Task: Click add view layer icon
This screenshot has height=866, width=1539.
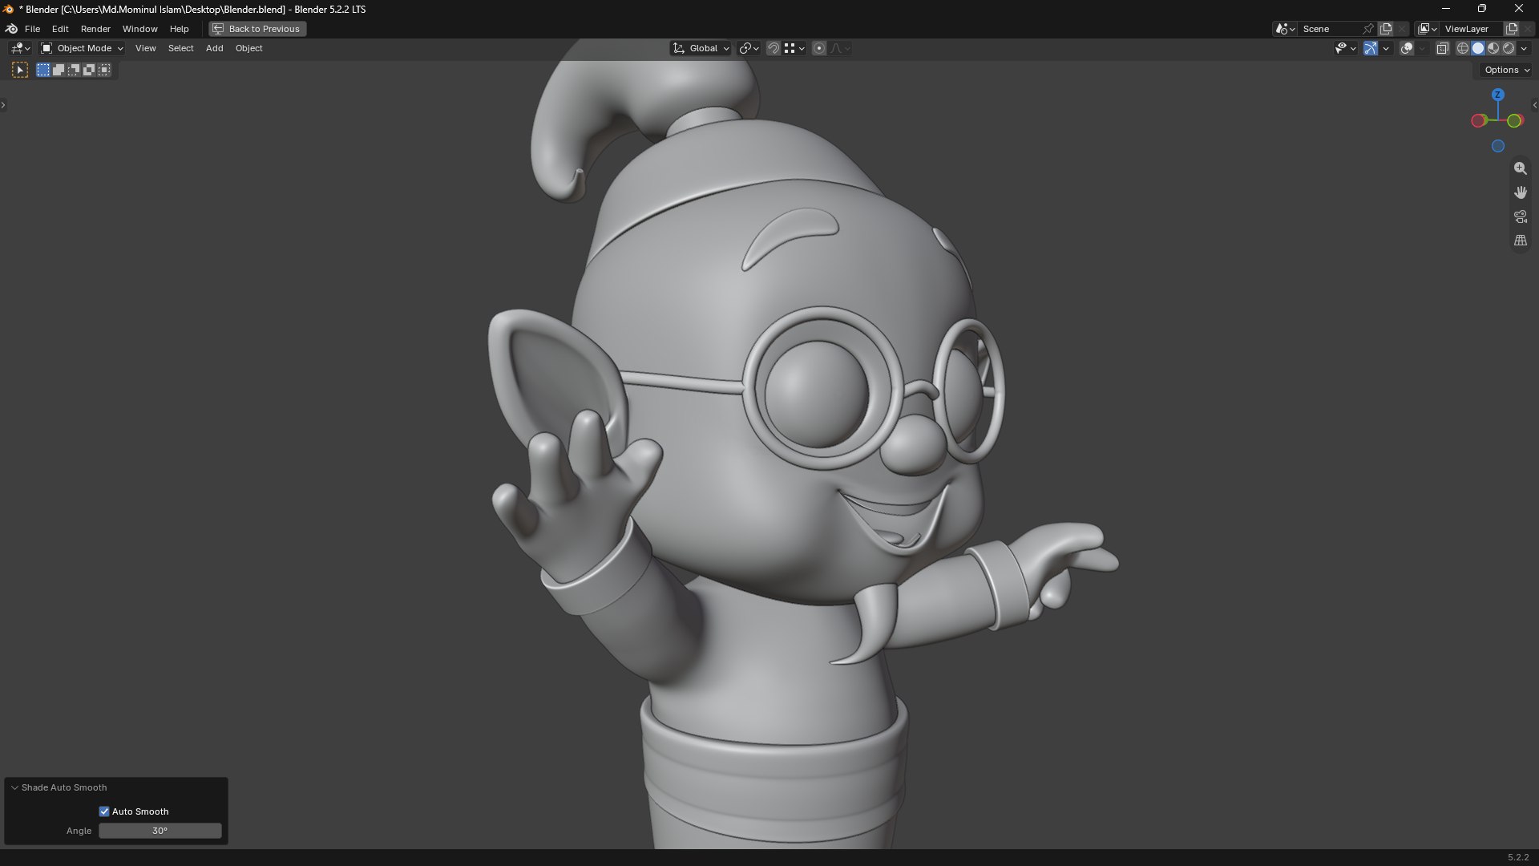Action: 1511,29
